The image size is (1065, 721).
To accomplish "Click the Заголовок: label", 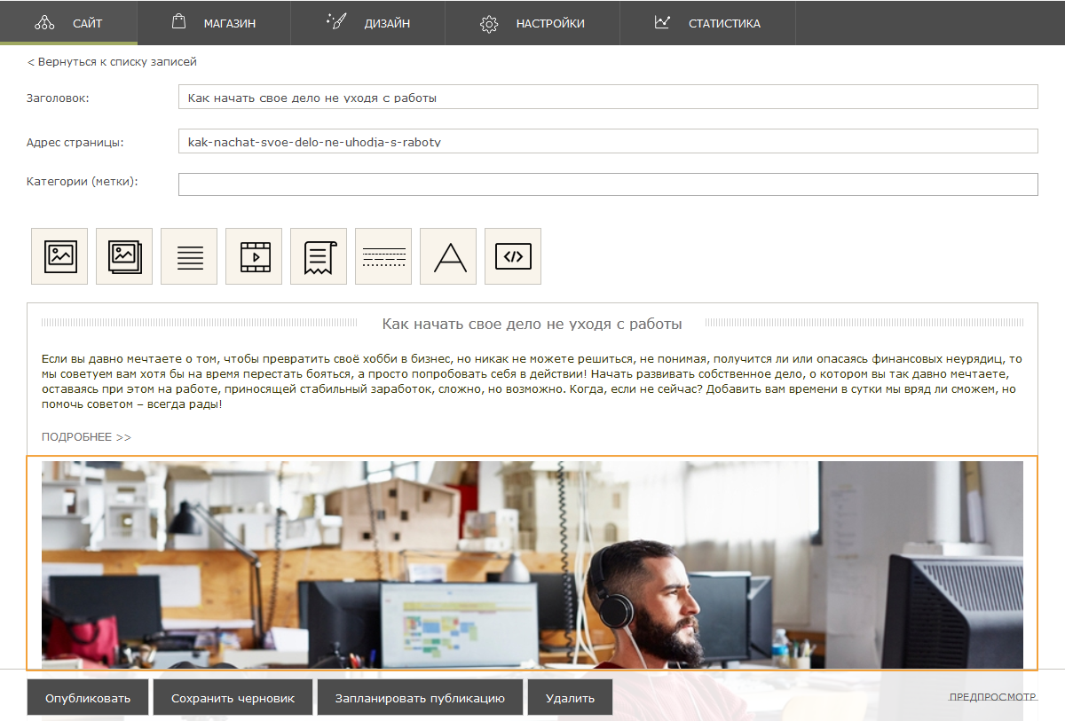I will 58,98.
